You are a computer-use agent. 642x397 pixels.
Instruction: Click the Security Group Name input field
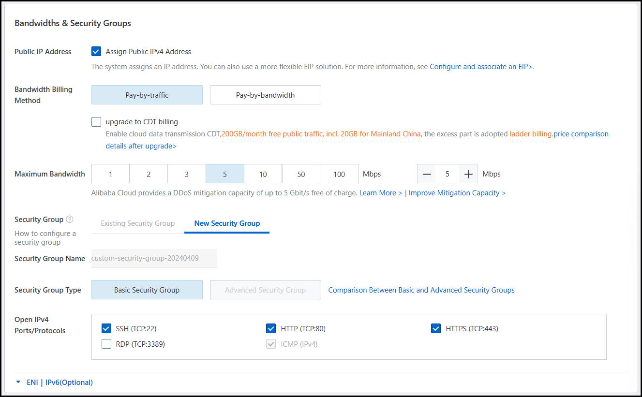154,259
